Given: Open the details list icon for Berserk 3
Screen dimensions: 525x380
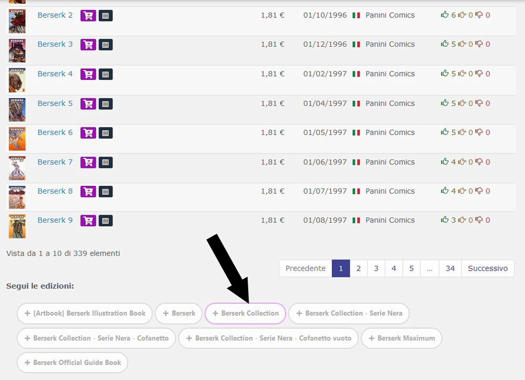Looking at the screenshot, I should click(106, 45).
